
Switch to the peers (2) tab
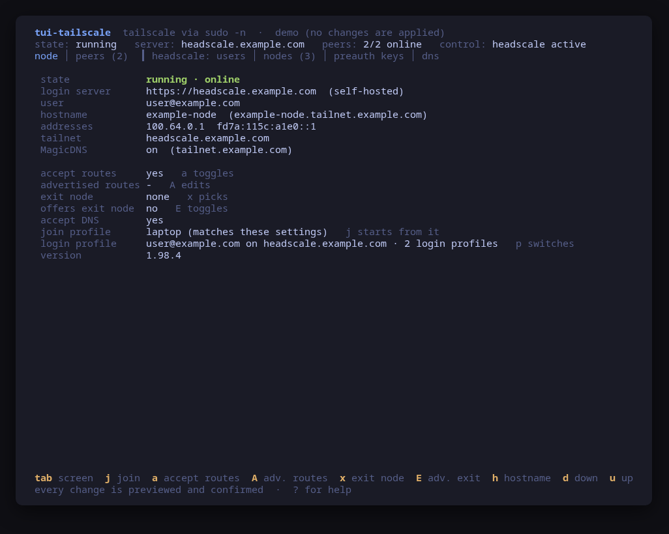[102, 56]
